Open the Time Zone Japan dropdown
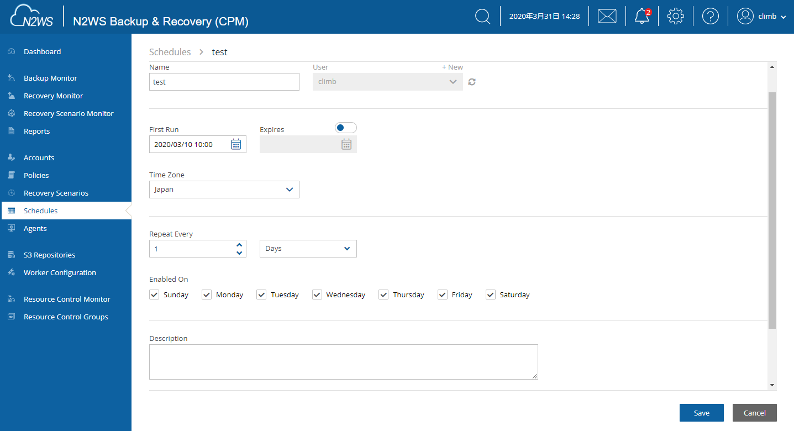 coord(224,190)
